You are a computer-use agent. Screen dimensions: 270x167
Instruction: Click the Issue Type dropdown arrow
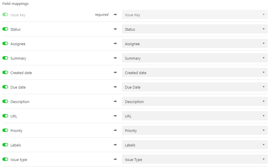[263, 159]
